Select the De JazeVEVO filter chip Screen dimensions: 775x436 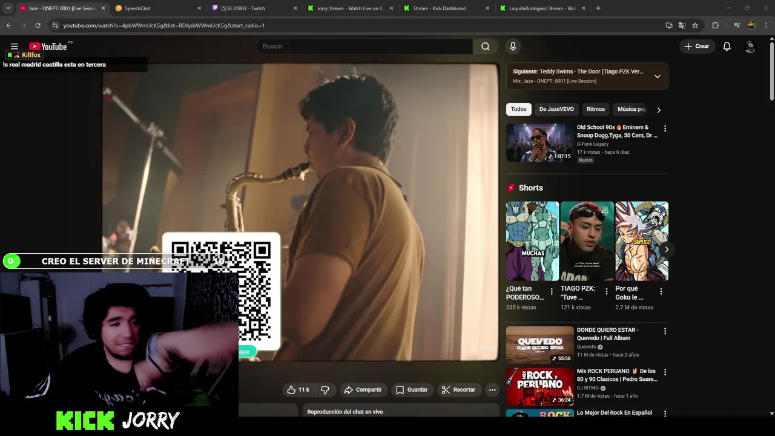556,109
